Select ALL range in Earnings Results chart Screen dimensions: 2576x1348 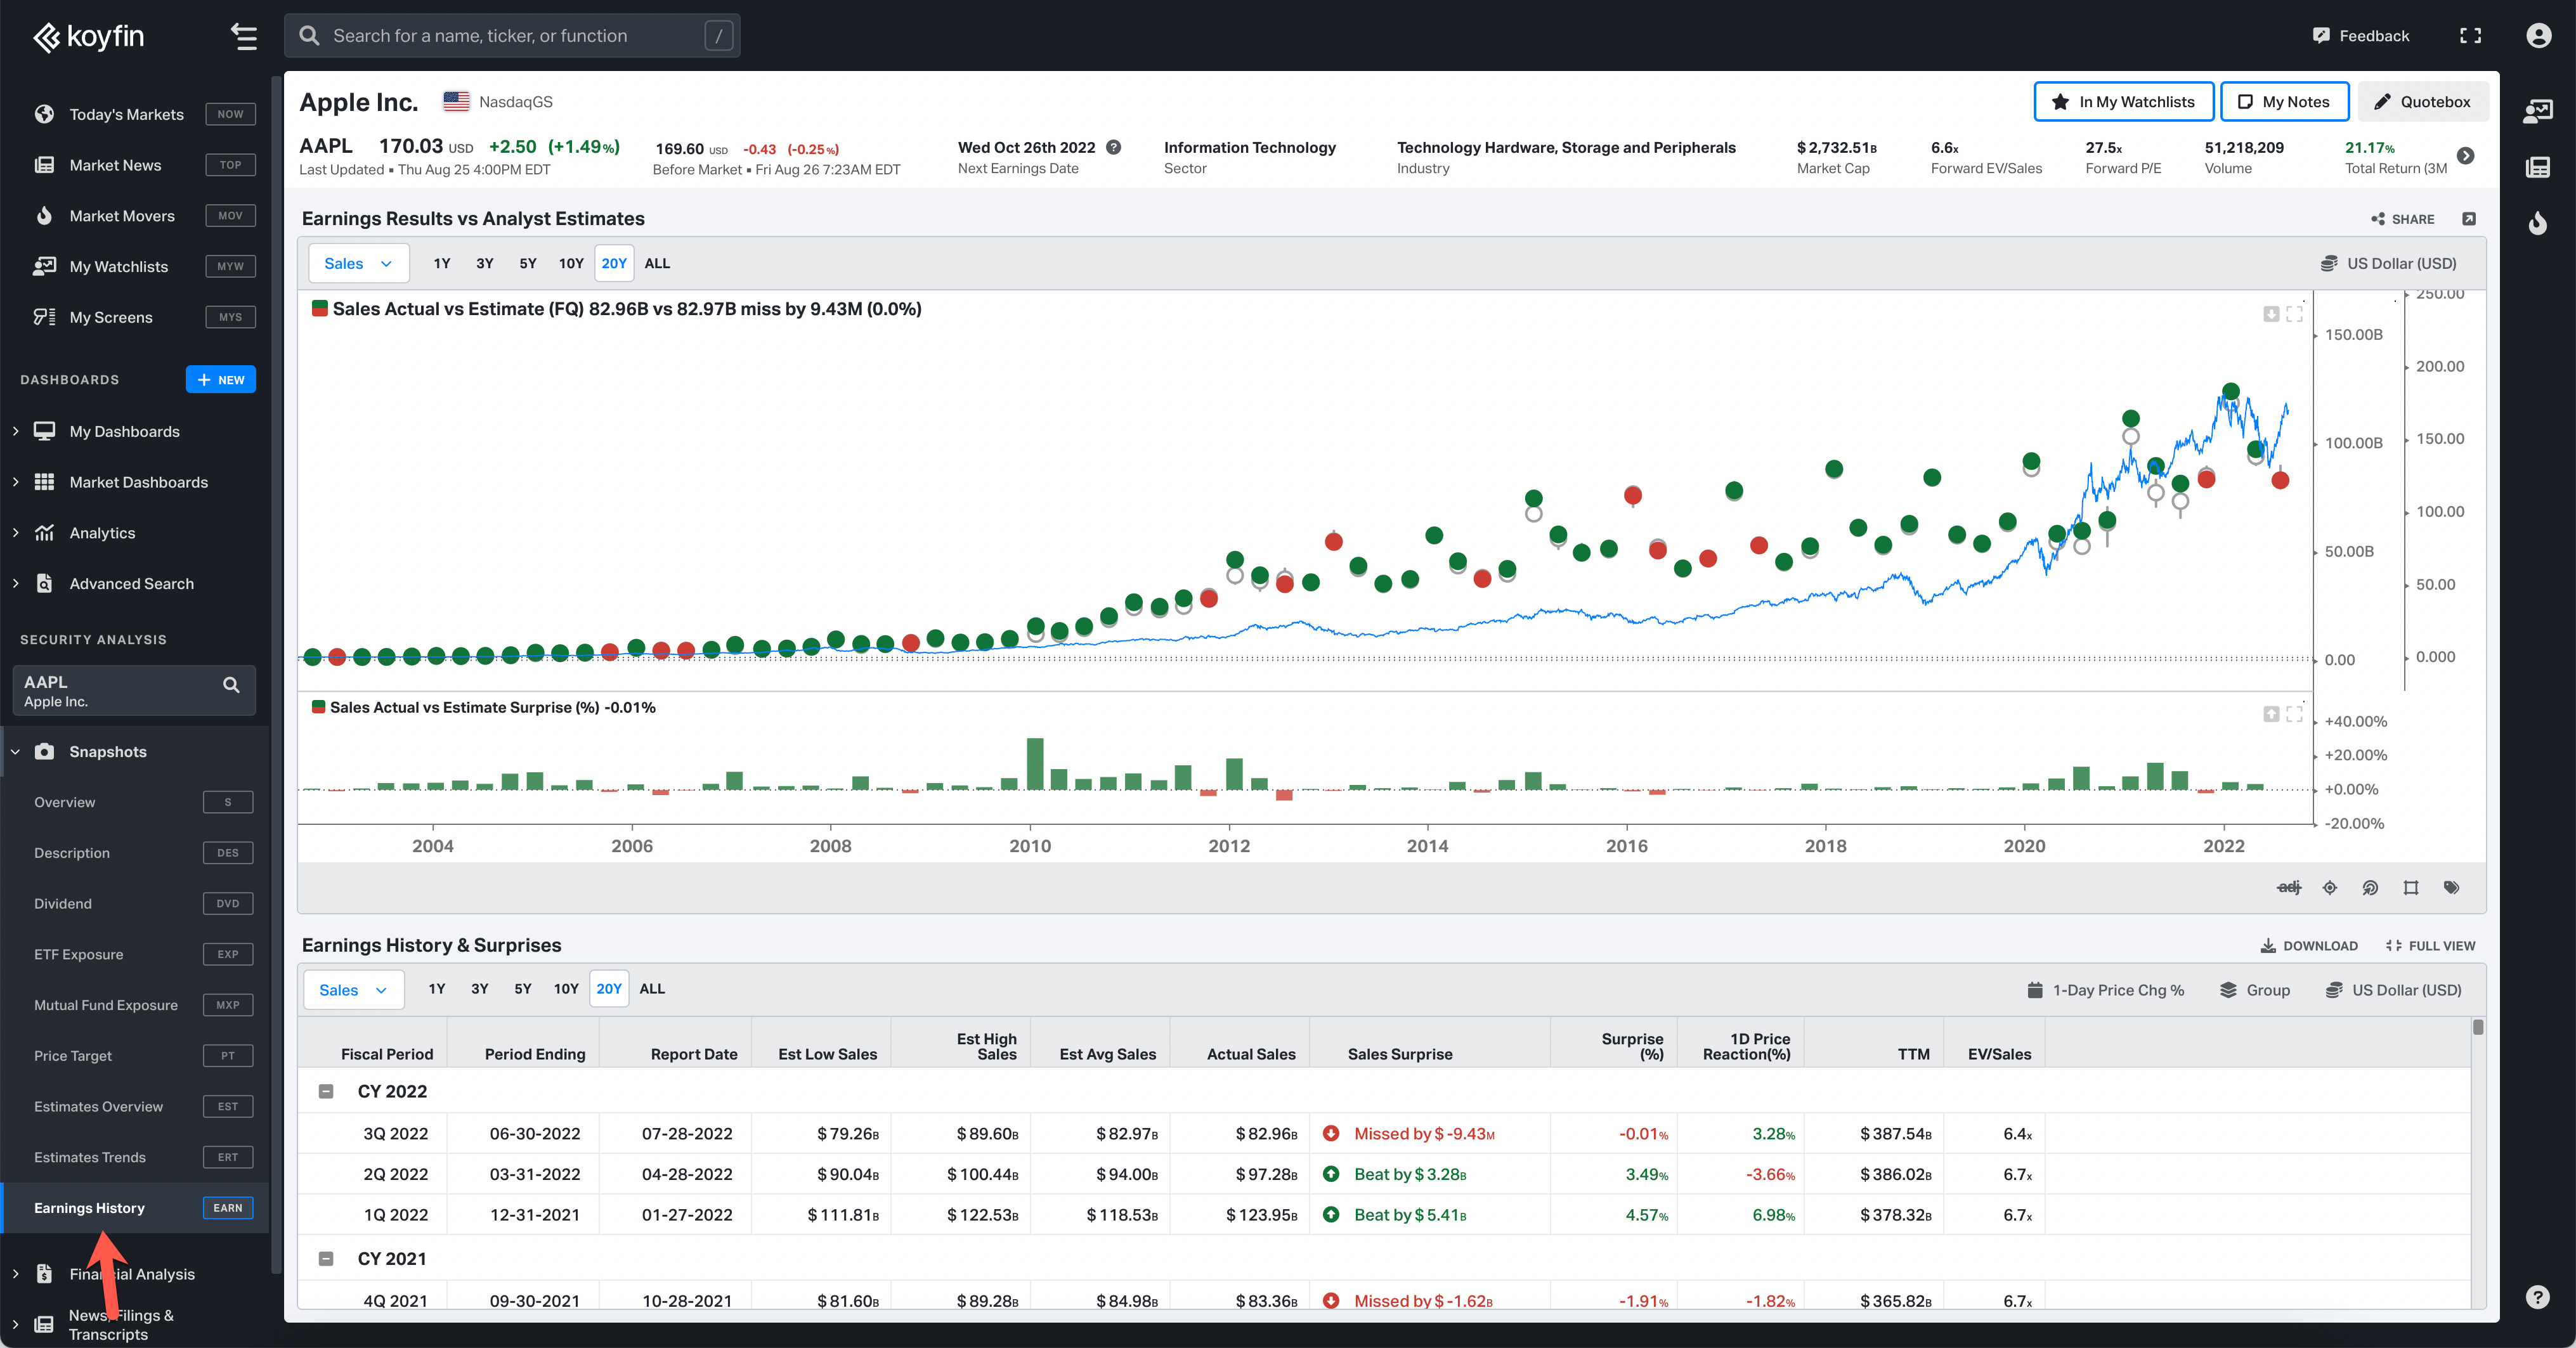[x=657, y=264]
